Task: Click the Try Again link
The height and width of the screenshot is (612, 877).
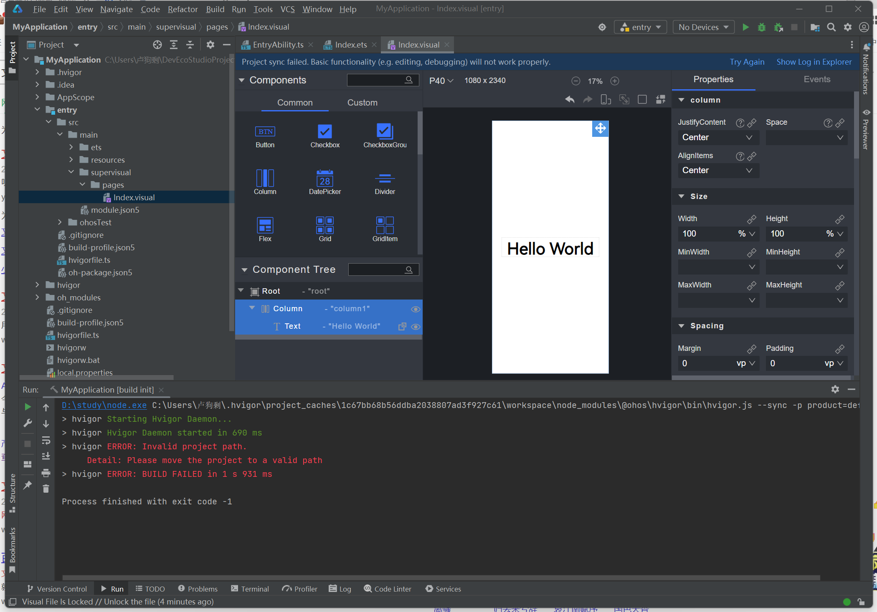Action: (x=747, y=62)
